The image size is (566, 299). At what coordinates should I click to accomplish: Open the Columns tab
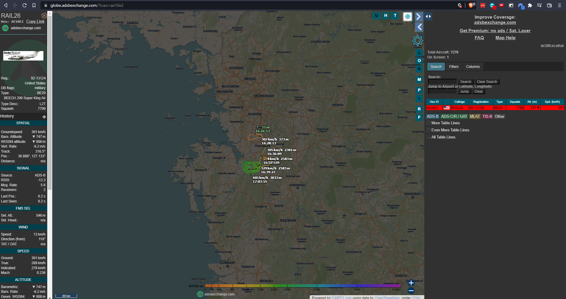tap(473, 67)
